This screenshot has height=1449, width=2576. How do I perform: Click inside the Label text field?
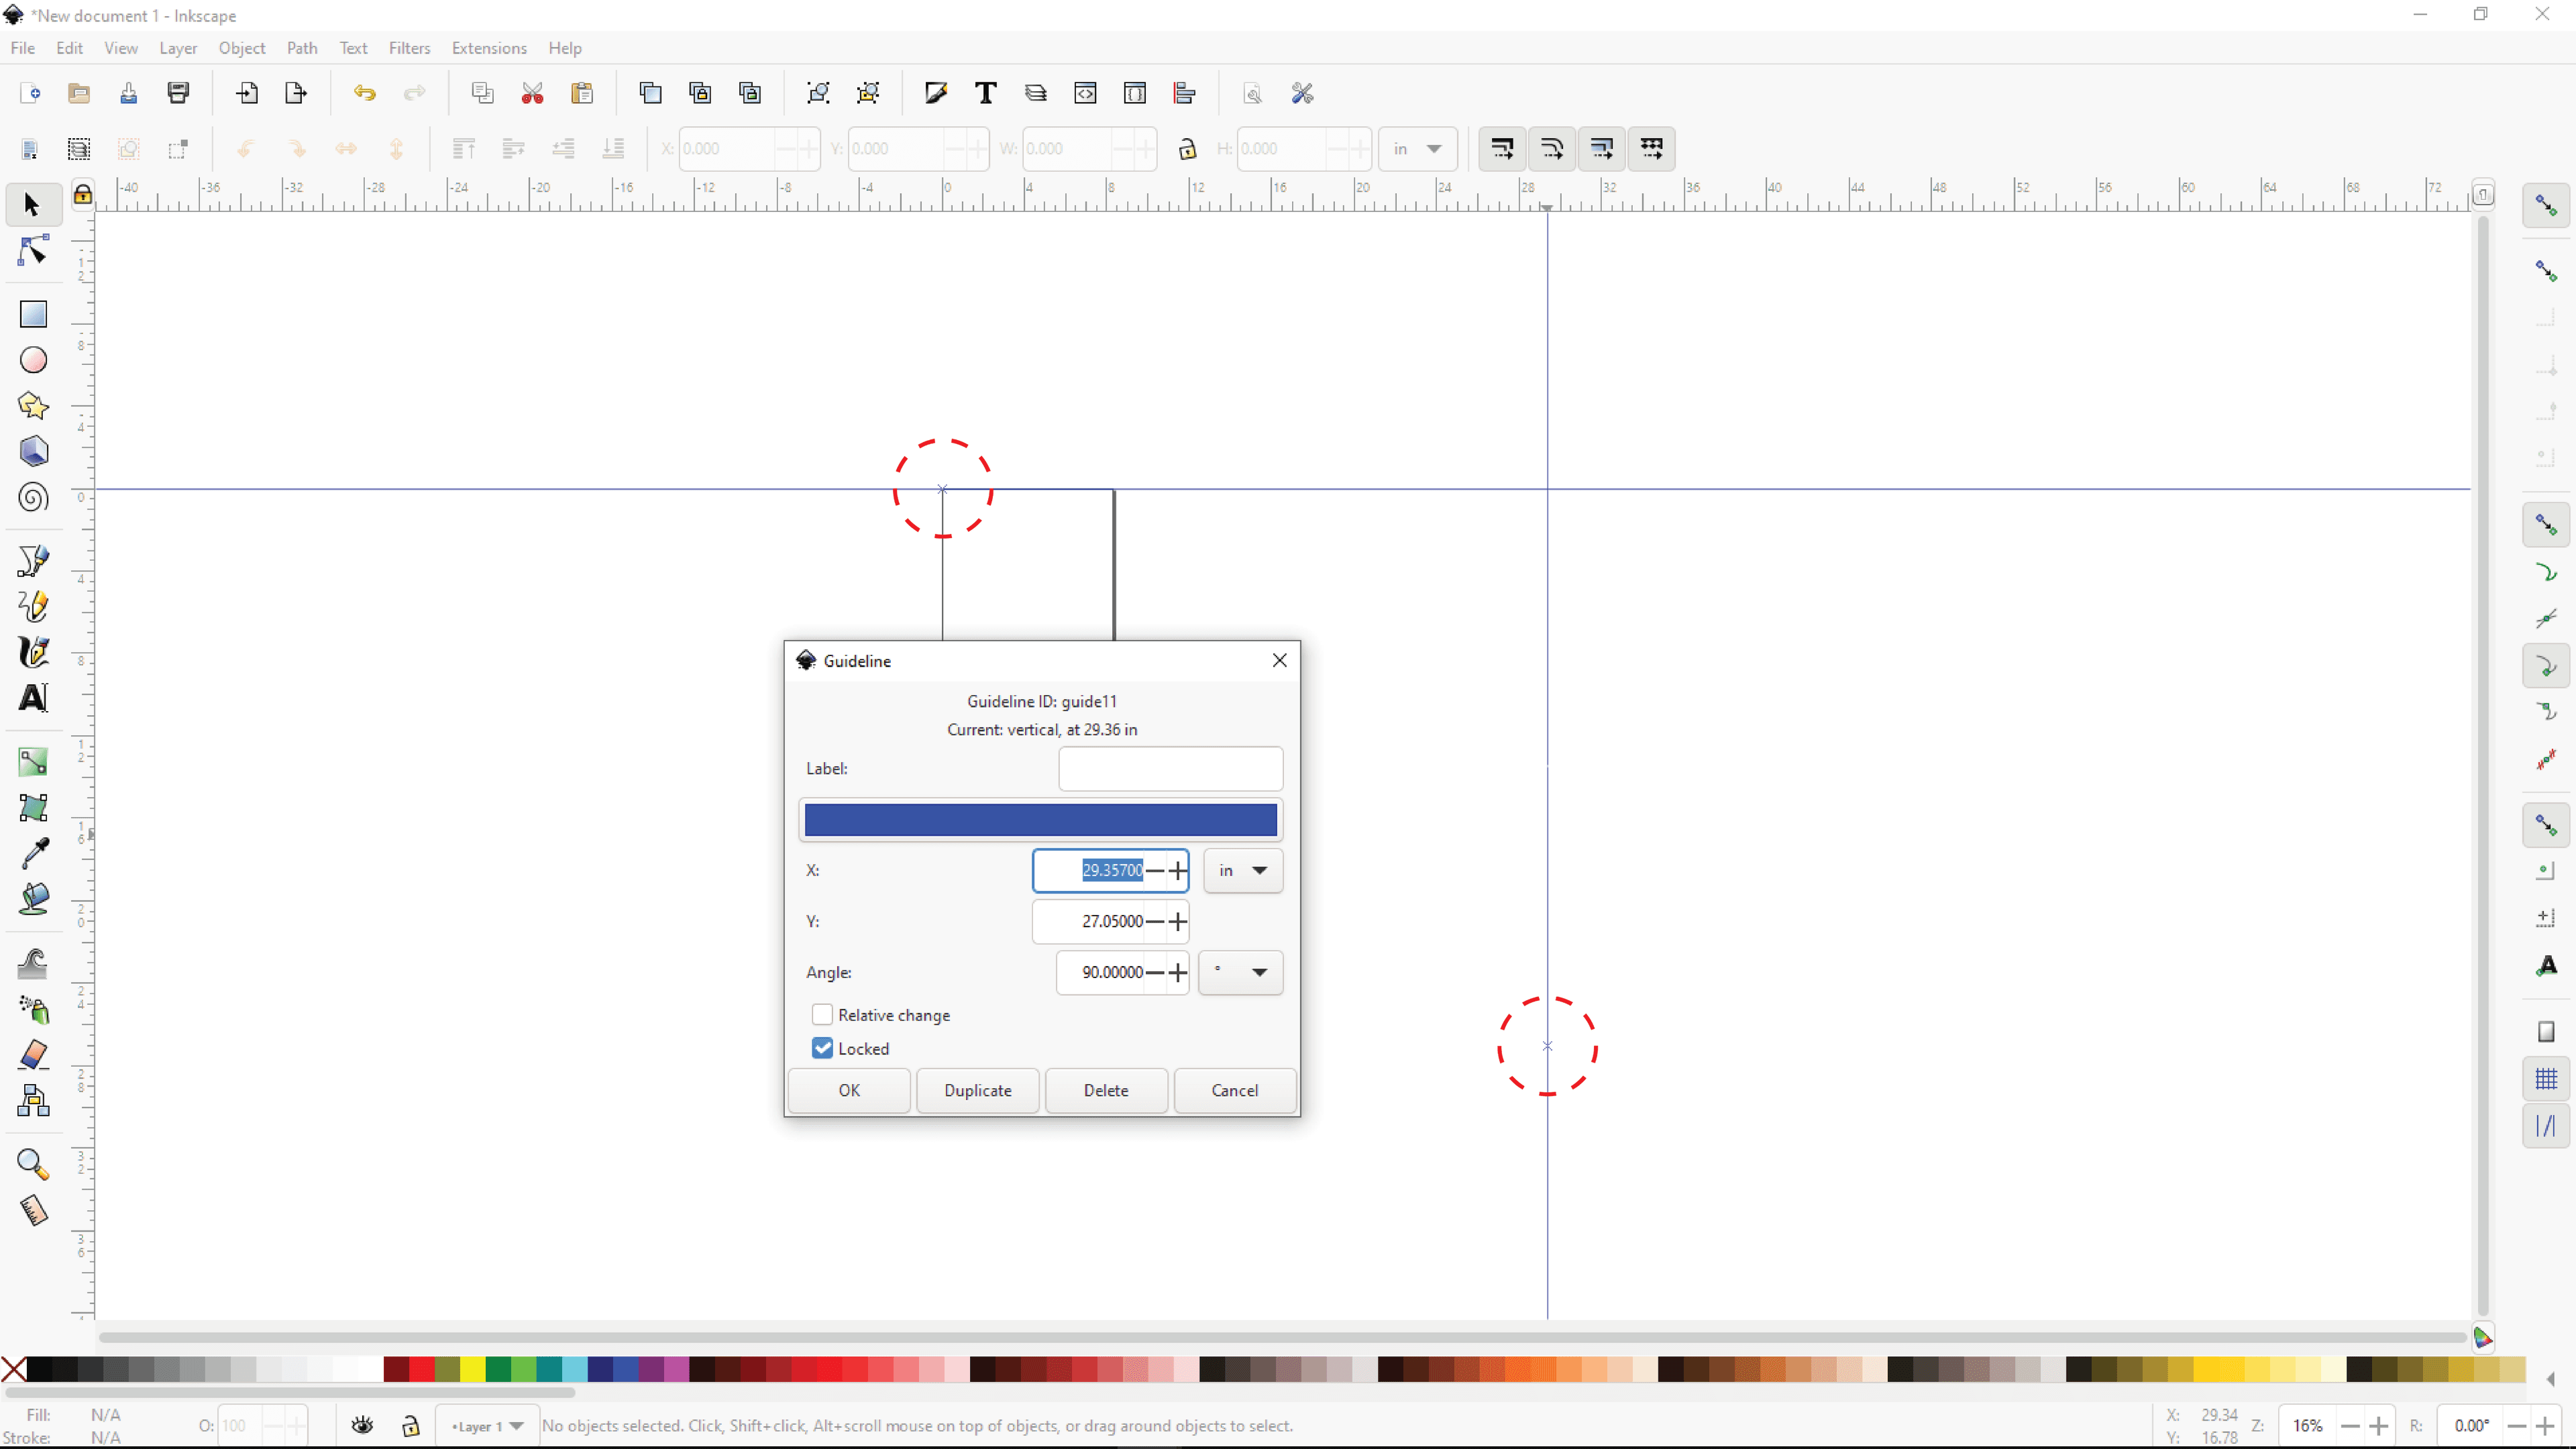click(1169, 768)
